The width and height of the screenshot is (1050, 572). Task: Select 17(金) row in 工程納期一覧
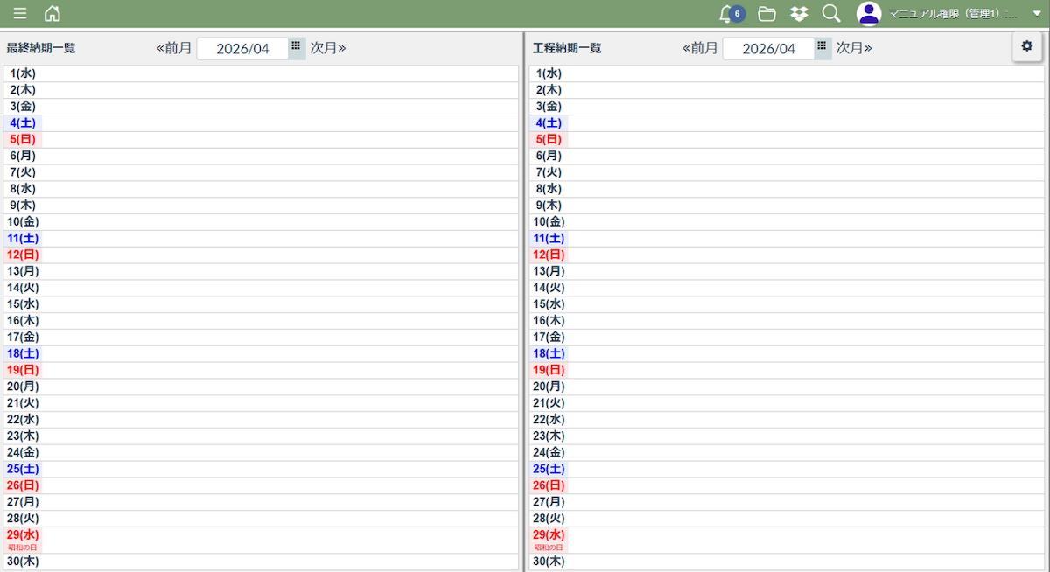[x=788, y=338]
